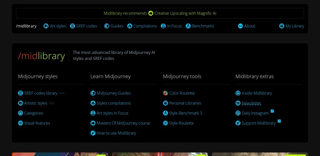Open Art styles in top navigation
The width and height of the screenshot is (320, 156).
coord(55,26)
